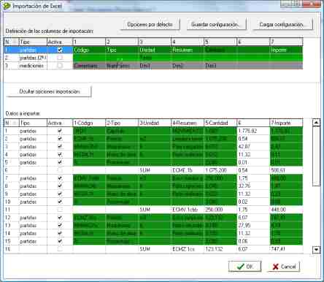Click value 123,132 in row 16
The height and width of the screenshot is (282, 324).
coord(220,249)
